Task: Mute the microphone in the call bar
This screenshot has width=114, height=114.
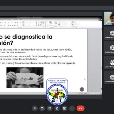Action: coord(35,108)
